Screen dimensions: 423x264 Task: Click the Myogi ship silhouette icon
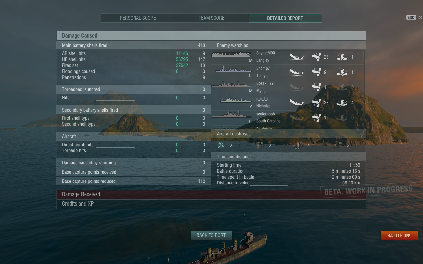point(231,84)
